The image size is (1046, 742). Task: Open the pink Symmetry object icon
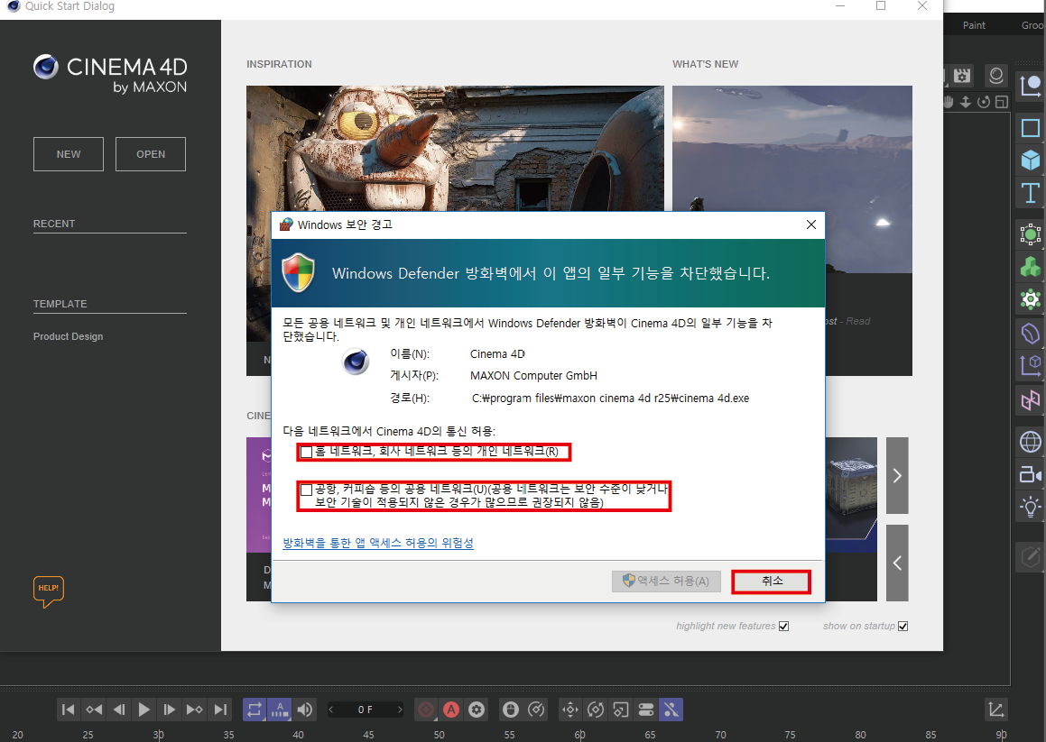tap(1031, 399)
